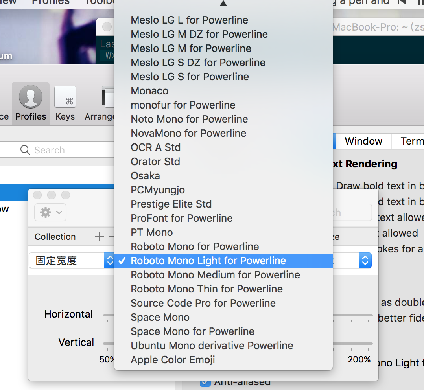Click the previous track icon in menu bar
Viewport: 424px width, 390px height.
[402, 2]
